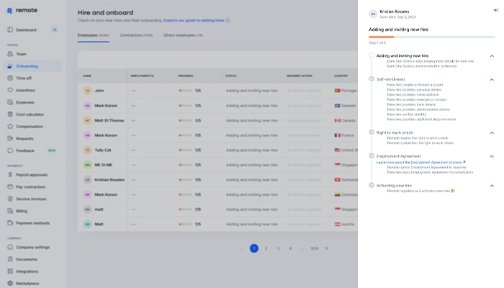This screenshot has height=288, width=504.
Task: Open the Integrations grid icon
Action: click(x=10, y=271)
